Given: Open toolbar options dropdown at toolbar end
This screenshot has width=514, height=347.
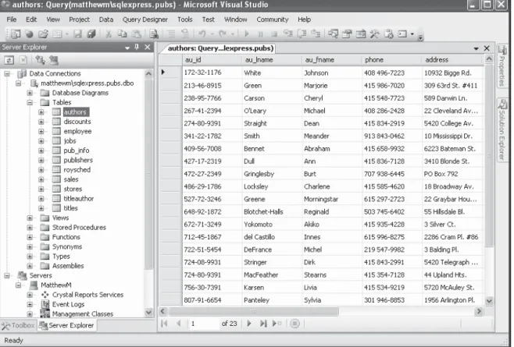Looking at the screenshot, I should 420,37.
